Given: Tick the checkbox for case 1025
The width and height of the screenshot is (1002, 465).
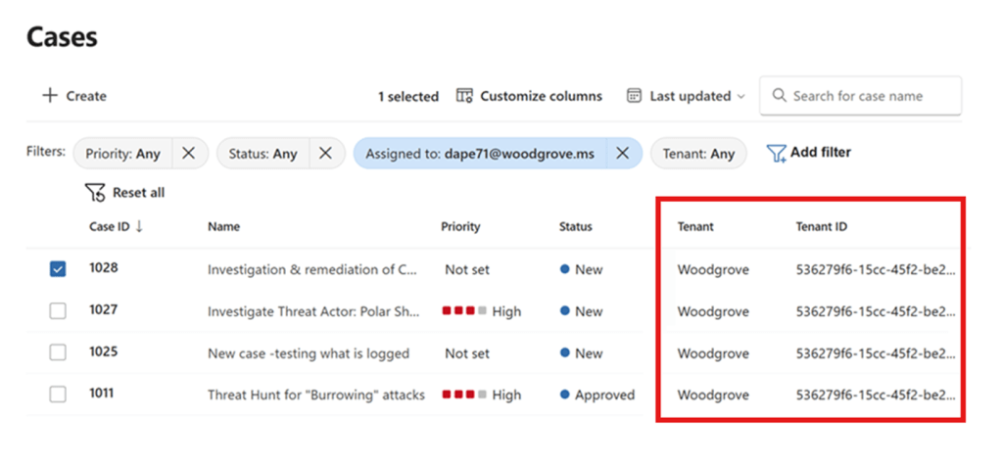Looking at the screenshot, I should 58,353.
